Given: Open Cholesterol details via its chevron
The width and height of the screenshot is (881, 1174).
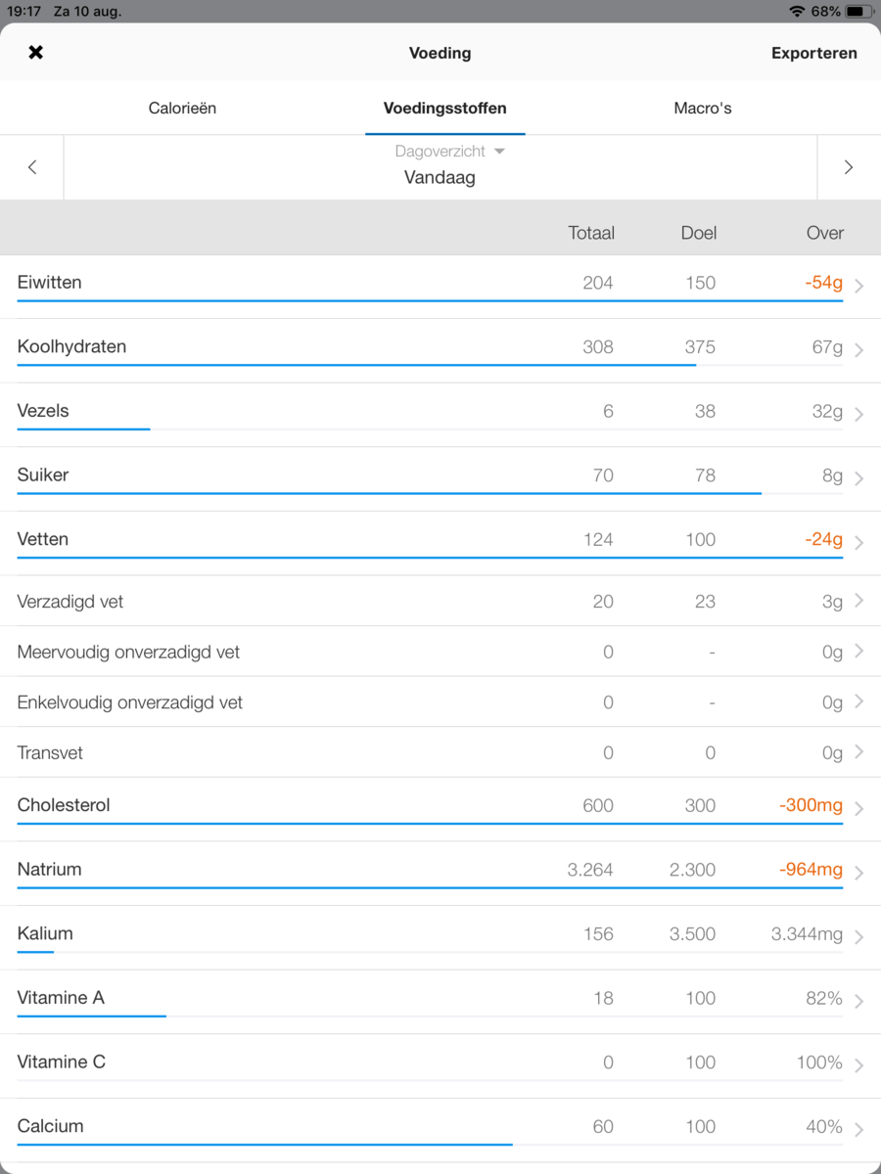Looking at the screenshot, I should [858, 808].
